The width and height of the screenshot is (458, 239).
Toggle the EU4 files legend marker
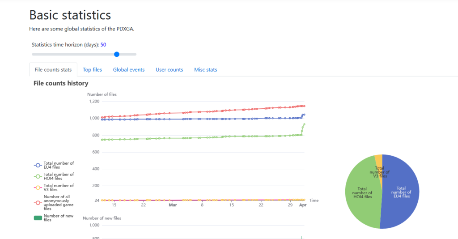click(x=38, y=165)
